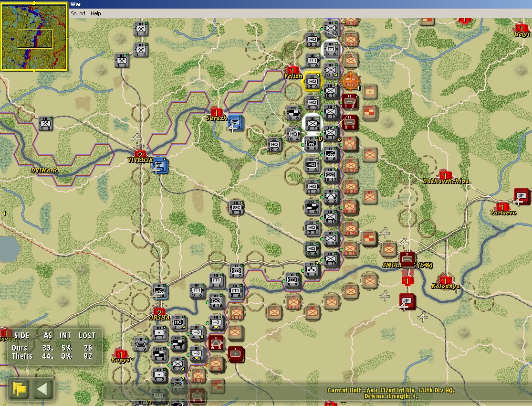
Task: Select the battalion 4 3 unit
Action: tap(312, 270)
